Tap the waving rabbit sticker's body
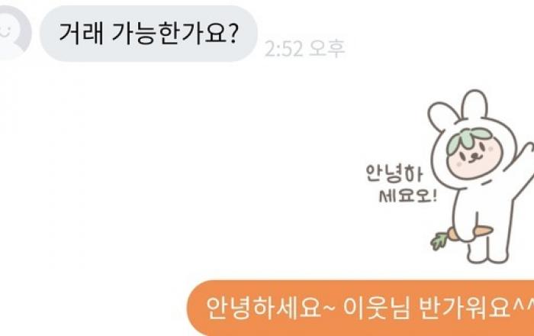This screenshot has height=336, width=534. 484,218
